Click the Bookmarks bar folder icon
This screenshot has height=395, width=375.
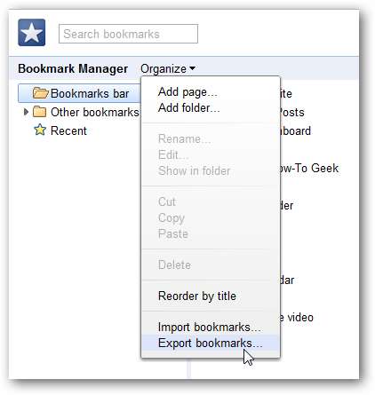[x=40, y=93]
